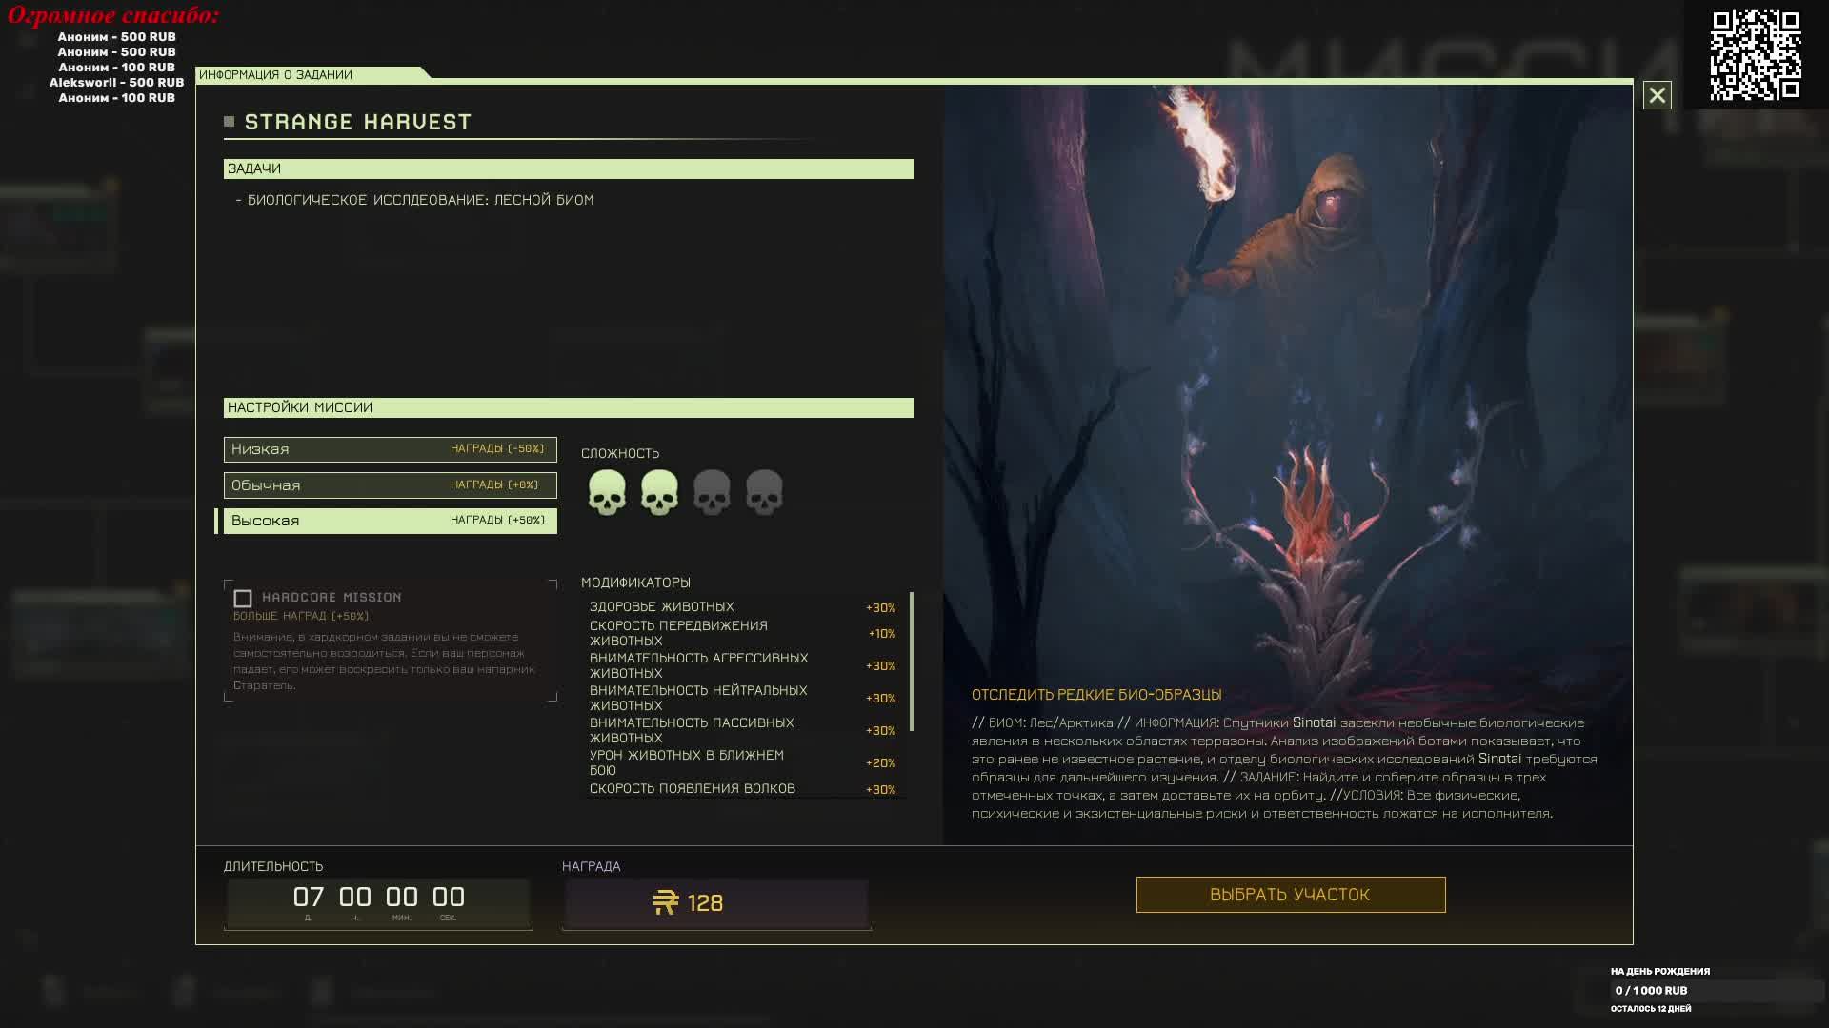The image size is (1829, 1028).
Task: Click the third dimmed skull icon
Action: 712,492
